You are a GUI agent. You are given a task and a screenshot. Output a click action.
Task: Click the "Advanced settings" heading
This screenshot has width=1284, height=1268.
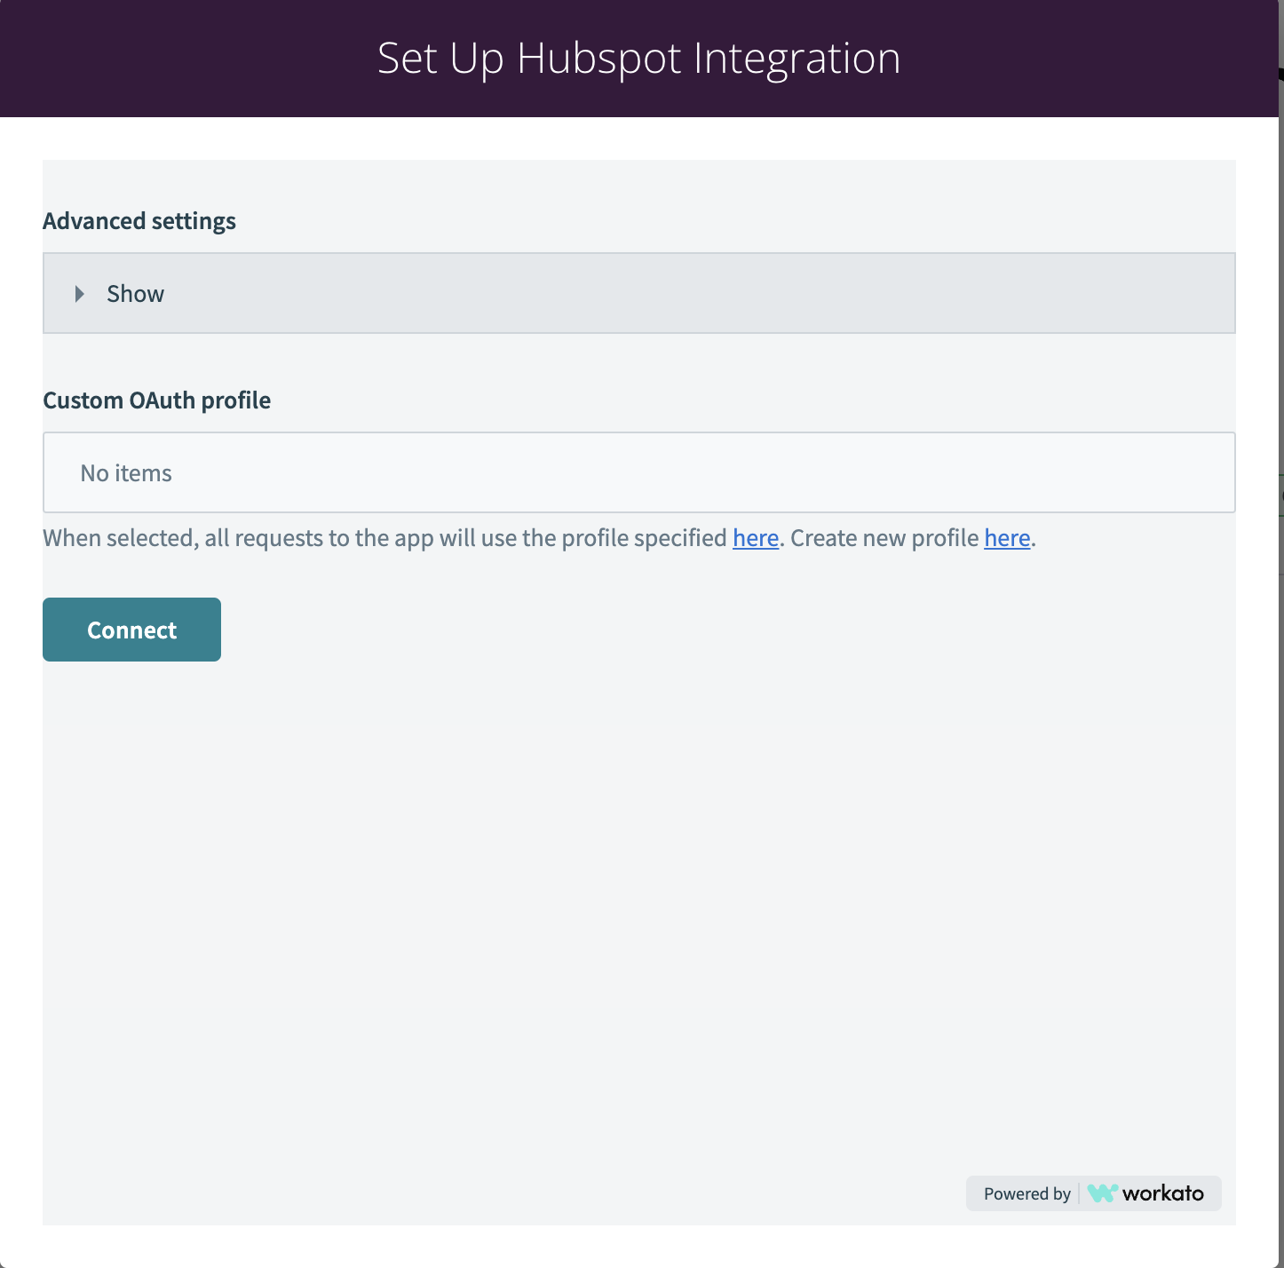click(139, 221)
